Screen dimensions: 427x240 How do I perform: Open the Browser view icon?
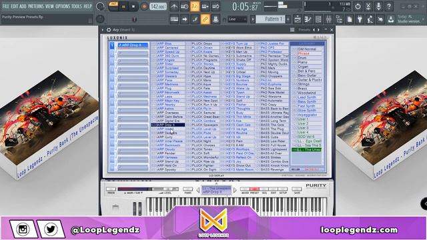tap(339, 19)
